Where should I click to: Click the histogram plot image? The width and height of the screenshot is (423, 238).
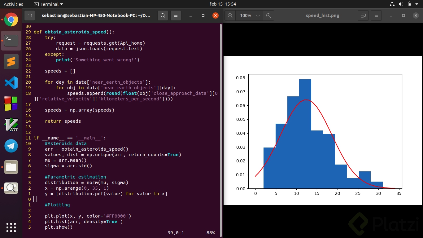323,130
